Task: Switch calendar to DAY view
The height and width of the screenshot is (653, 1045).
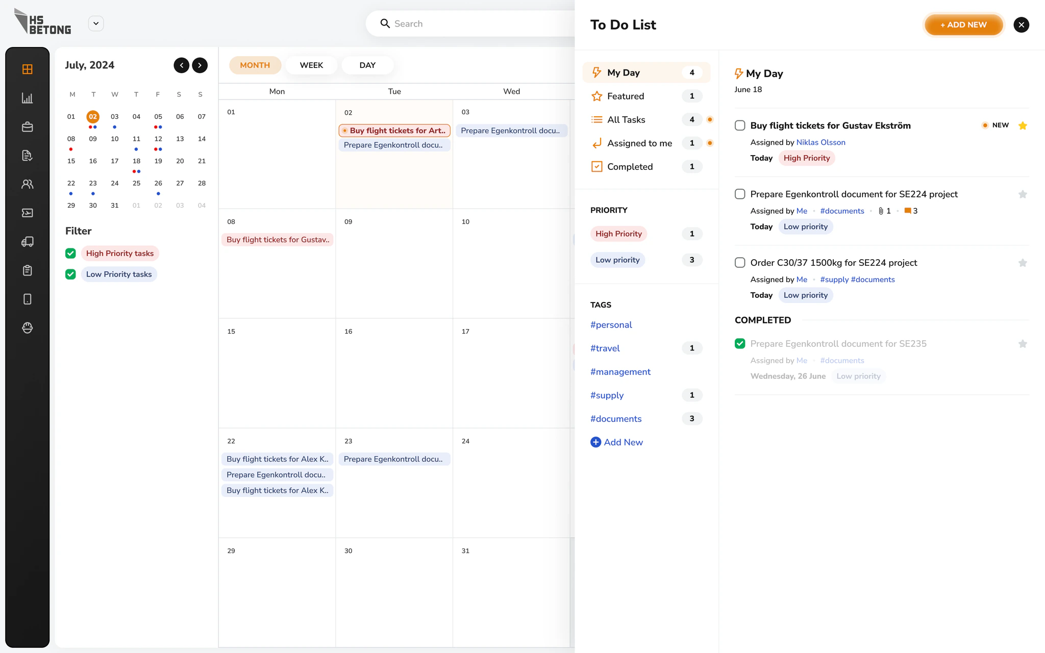Action: (367, 65)
